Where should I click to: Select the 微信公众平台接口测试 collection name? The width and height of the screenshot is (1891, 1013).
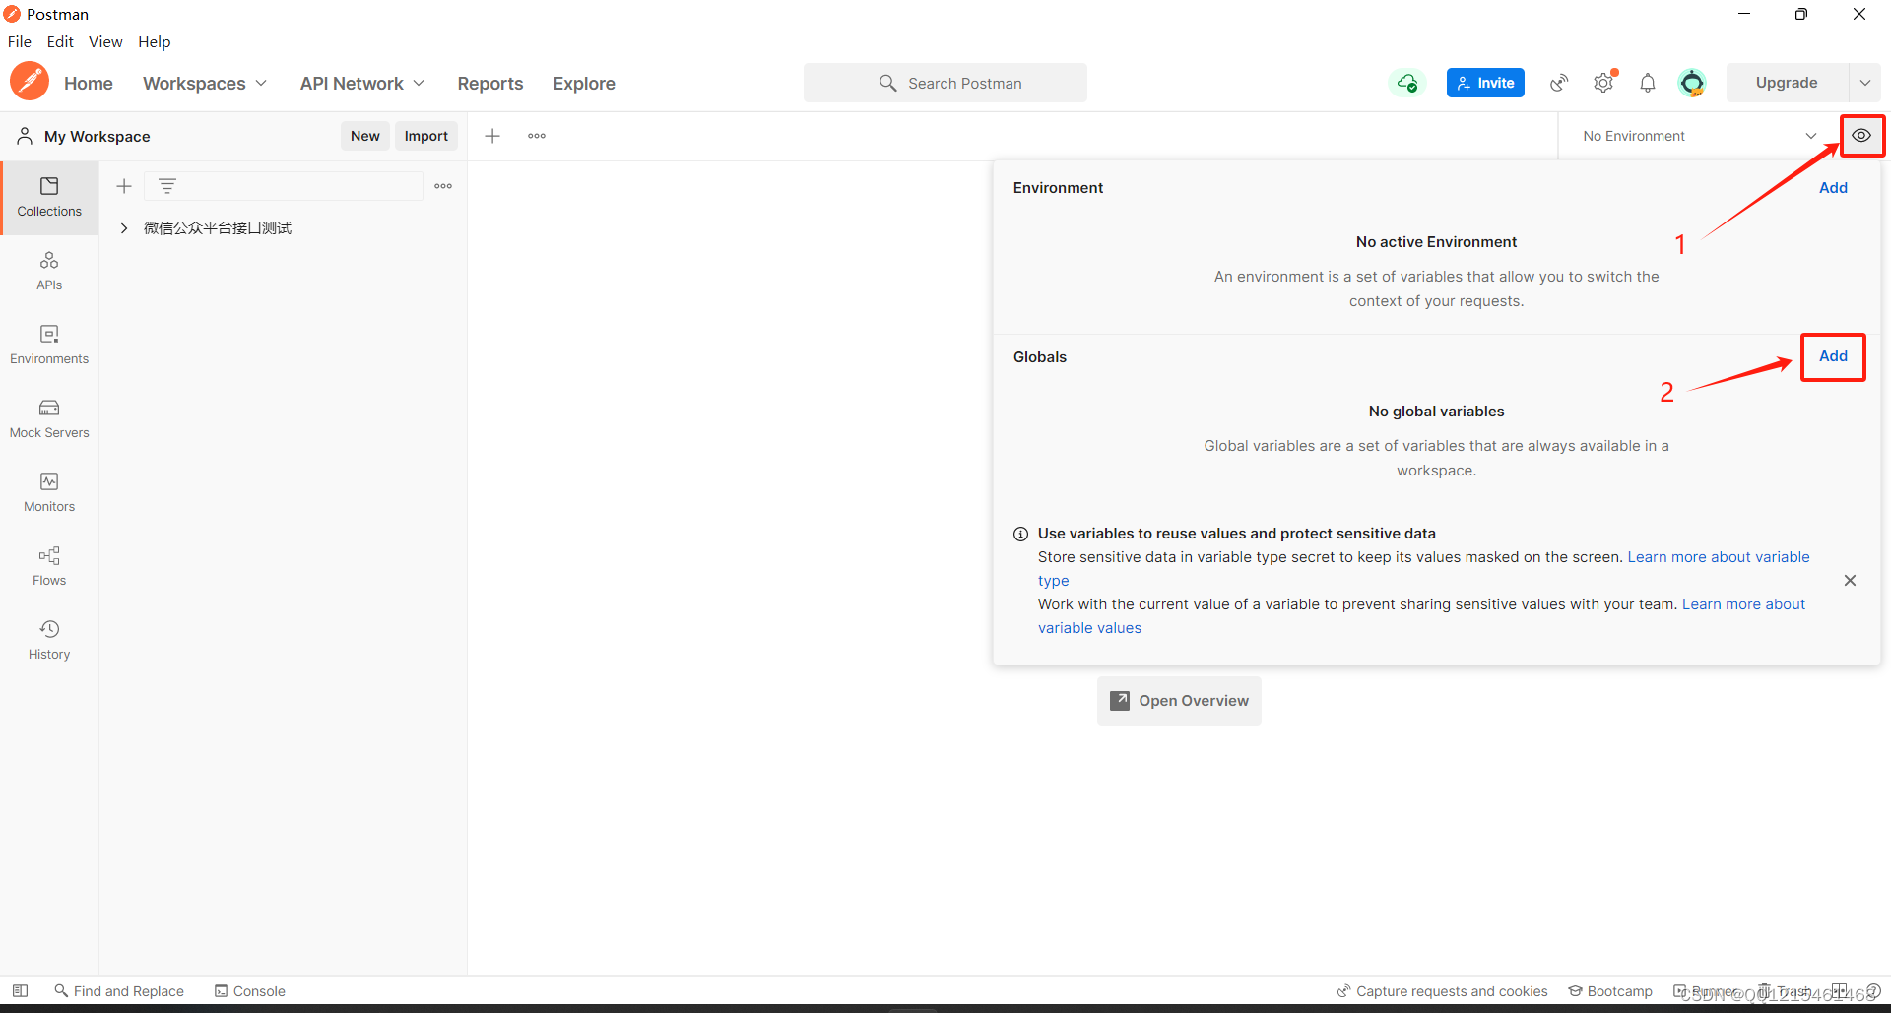(x=218, y=228)
